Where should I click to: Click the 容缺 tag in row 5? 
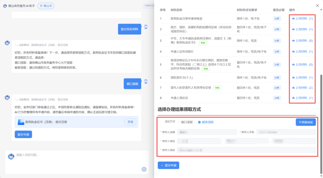pos(206,69)
